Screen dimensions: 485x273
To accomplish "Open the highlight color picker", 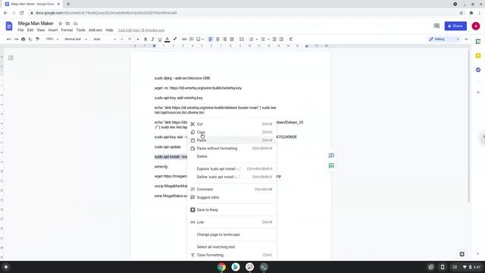I will (175, 39).
